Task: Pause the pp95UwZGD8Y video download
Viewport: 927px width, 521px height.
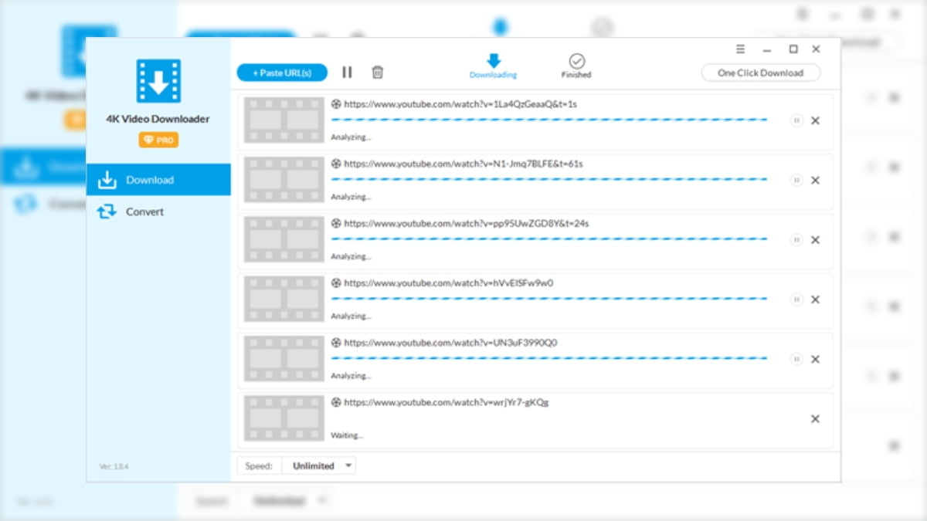Action: pos(796,240)
